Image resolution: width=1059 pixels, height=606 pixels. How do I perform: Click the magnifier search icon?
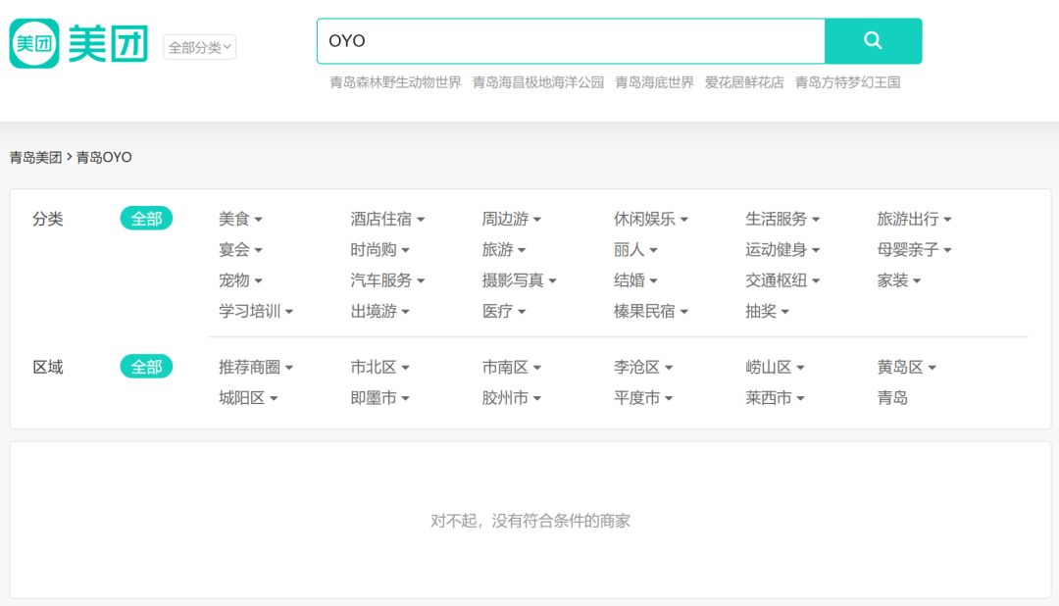click(x=872, y=40)
